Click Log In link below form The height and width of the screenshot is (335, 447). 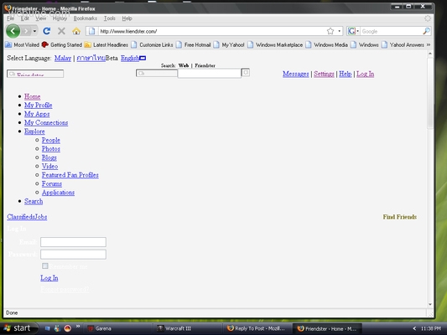pos(49,278)
